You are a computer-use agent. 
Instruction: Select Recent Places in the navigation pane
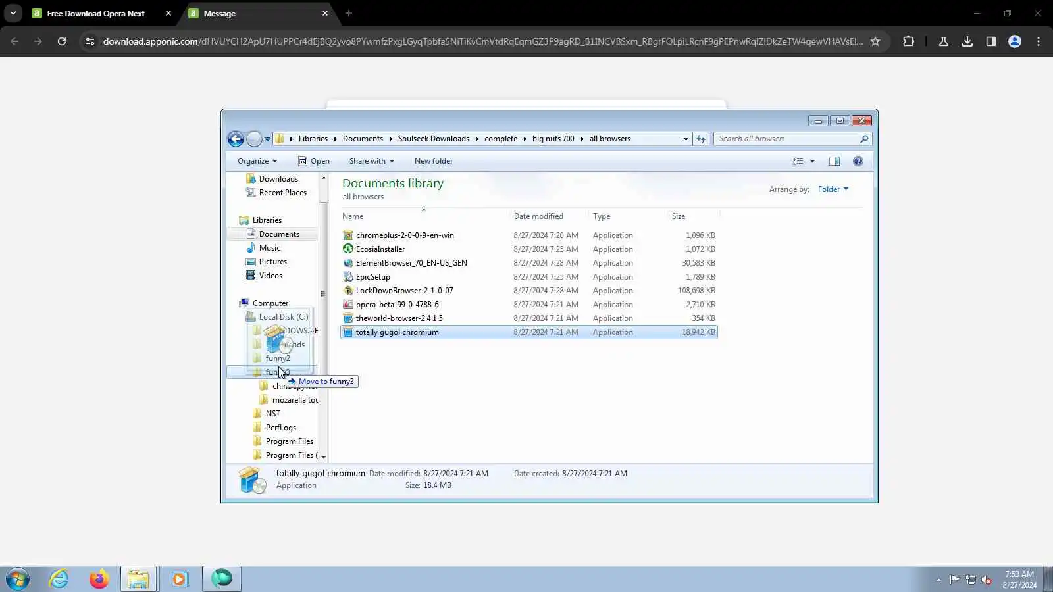click(x=283, y=193)
